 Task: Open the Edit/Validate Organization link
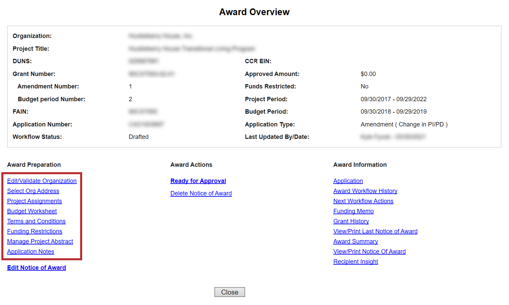[42, 181]
